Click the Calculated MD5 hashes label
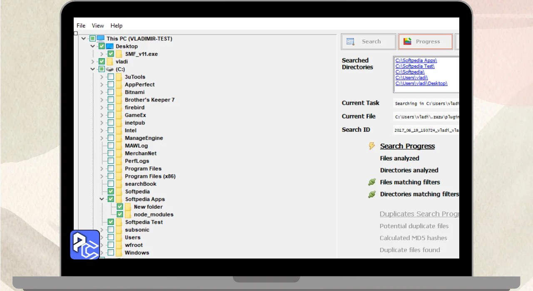 click(413, 238)
